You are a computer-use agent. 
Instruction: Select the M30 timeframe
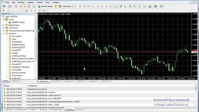89,6
